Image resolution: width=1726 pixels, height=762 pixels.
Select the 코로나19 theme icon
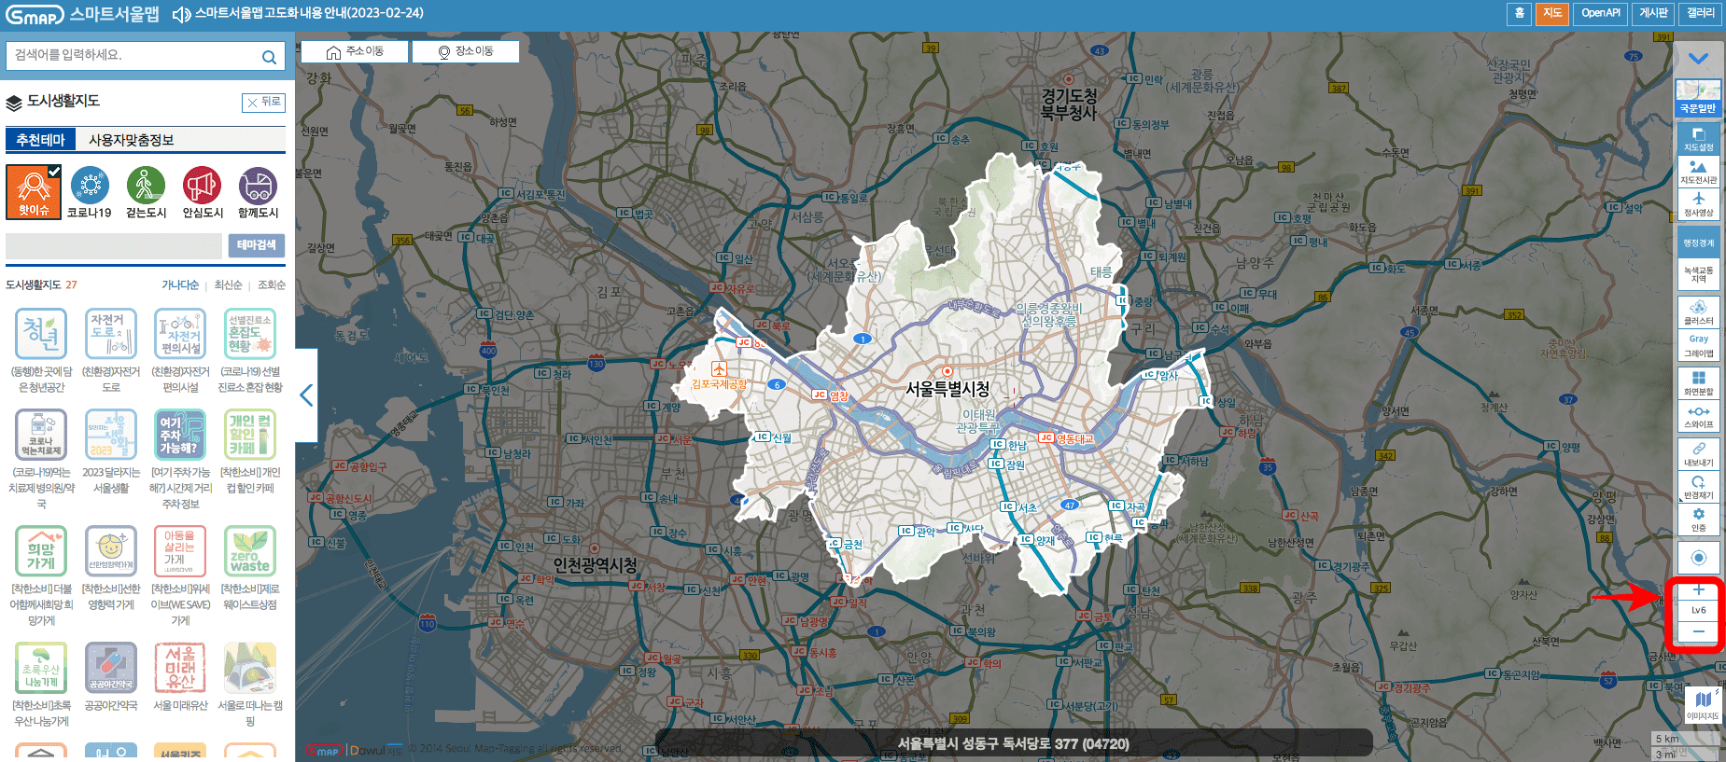(x=90, y=192)
